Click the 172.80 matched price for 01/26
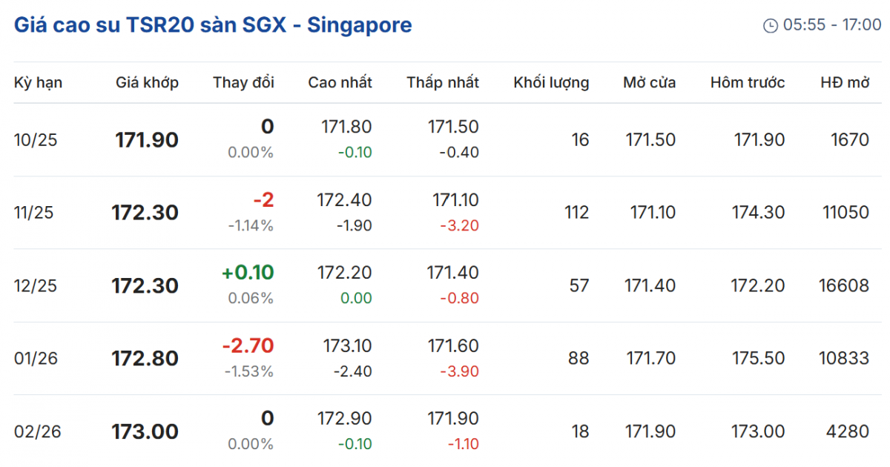This screenshot has width=890, height=467. pyautogui.click(x=145, y=359)
